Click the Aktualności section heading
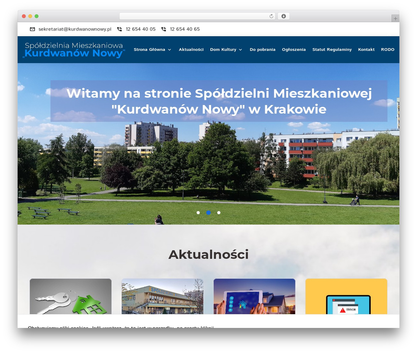The width and height of the screenshot is (417, 353). (x=208, y=254)
